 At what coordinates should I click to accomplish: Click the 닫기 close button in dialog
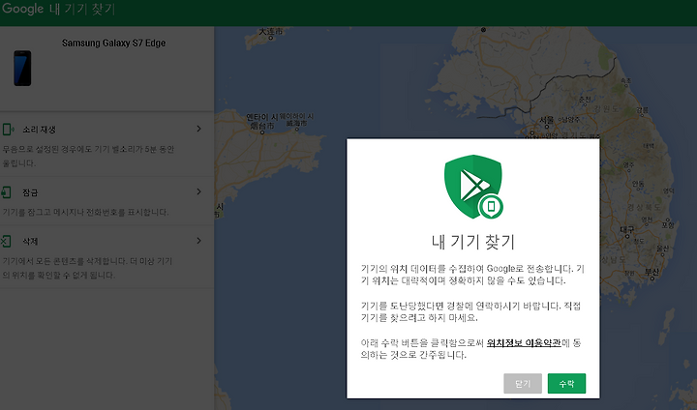523,383
